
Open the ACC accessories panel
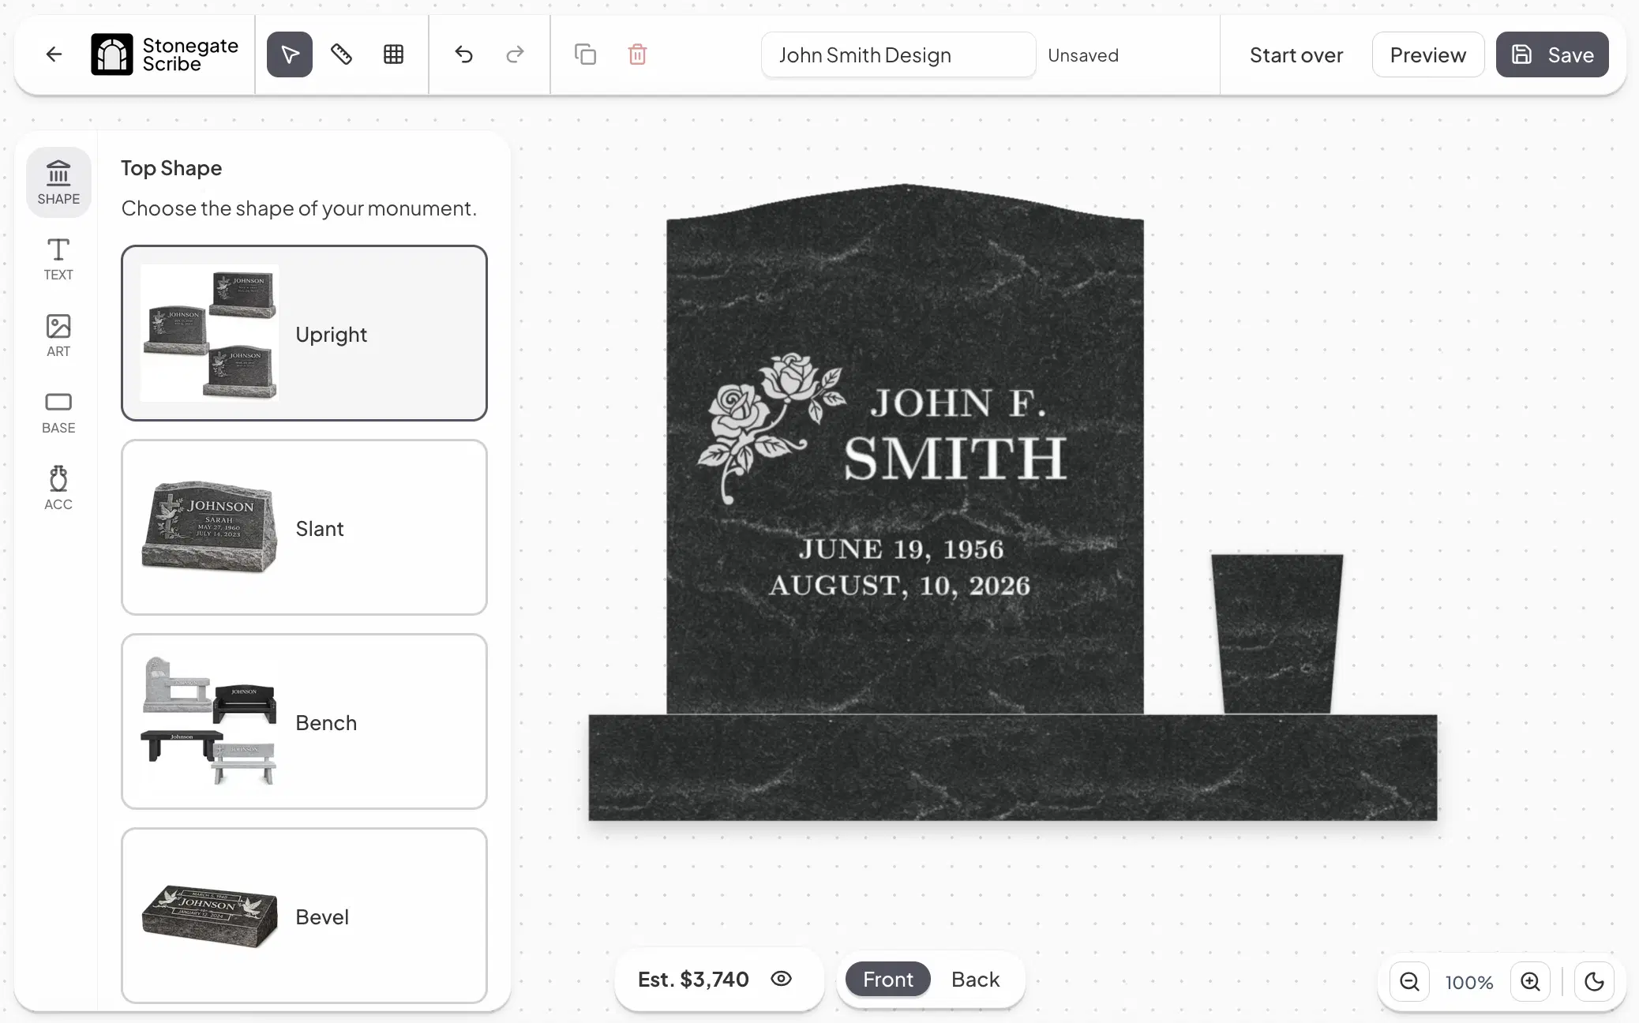[x=58, y=486]
